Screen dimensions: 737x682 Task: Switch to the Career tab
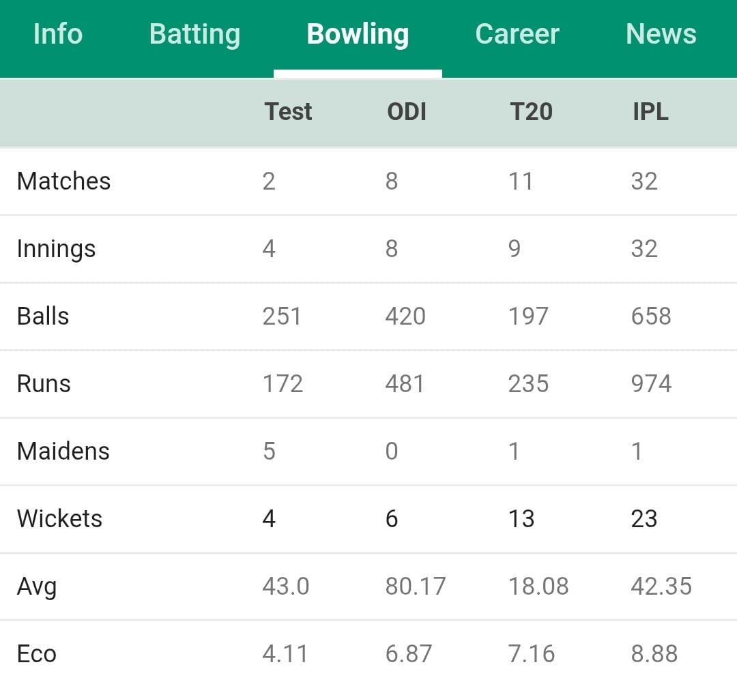[517, 34]
